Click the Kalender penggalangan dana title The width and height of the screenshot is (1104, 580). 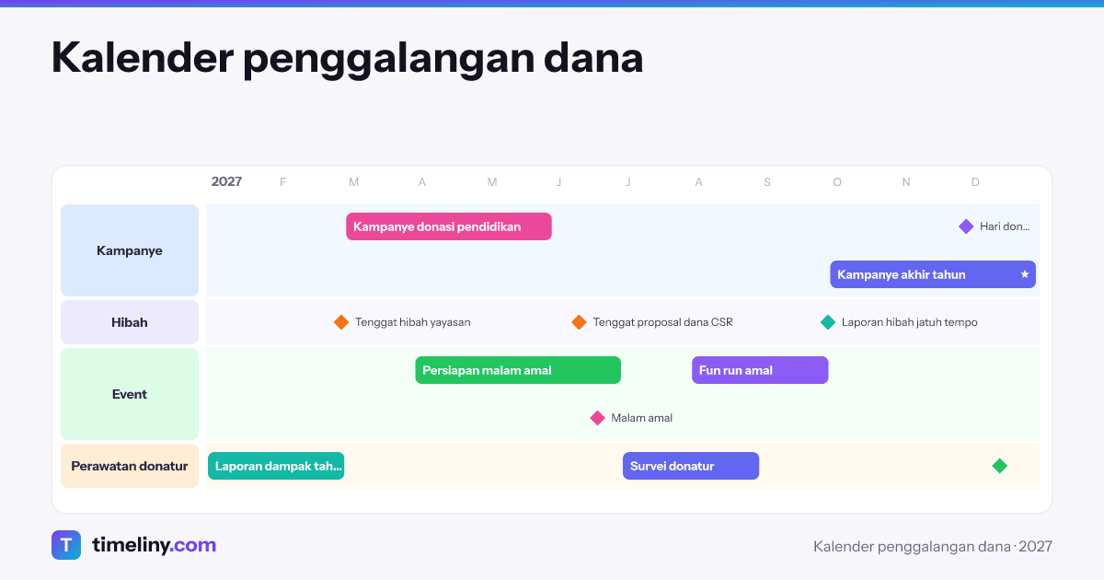[x=347, y=58]
